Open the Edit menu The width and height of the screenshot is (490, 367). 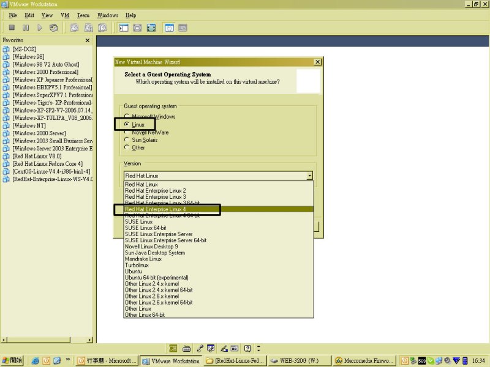[29, 15]
